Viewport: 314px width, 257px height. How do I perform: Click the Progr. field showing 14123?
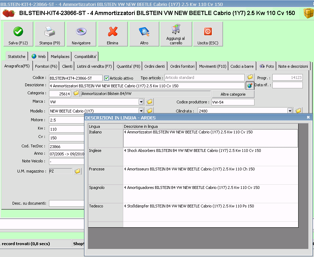287,78
